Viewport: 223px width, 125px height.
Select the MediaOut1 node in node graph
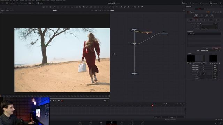point(134,73)
